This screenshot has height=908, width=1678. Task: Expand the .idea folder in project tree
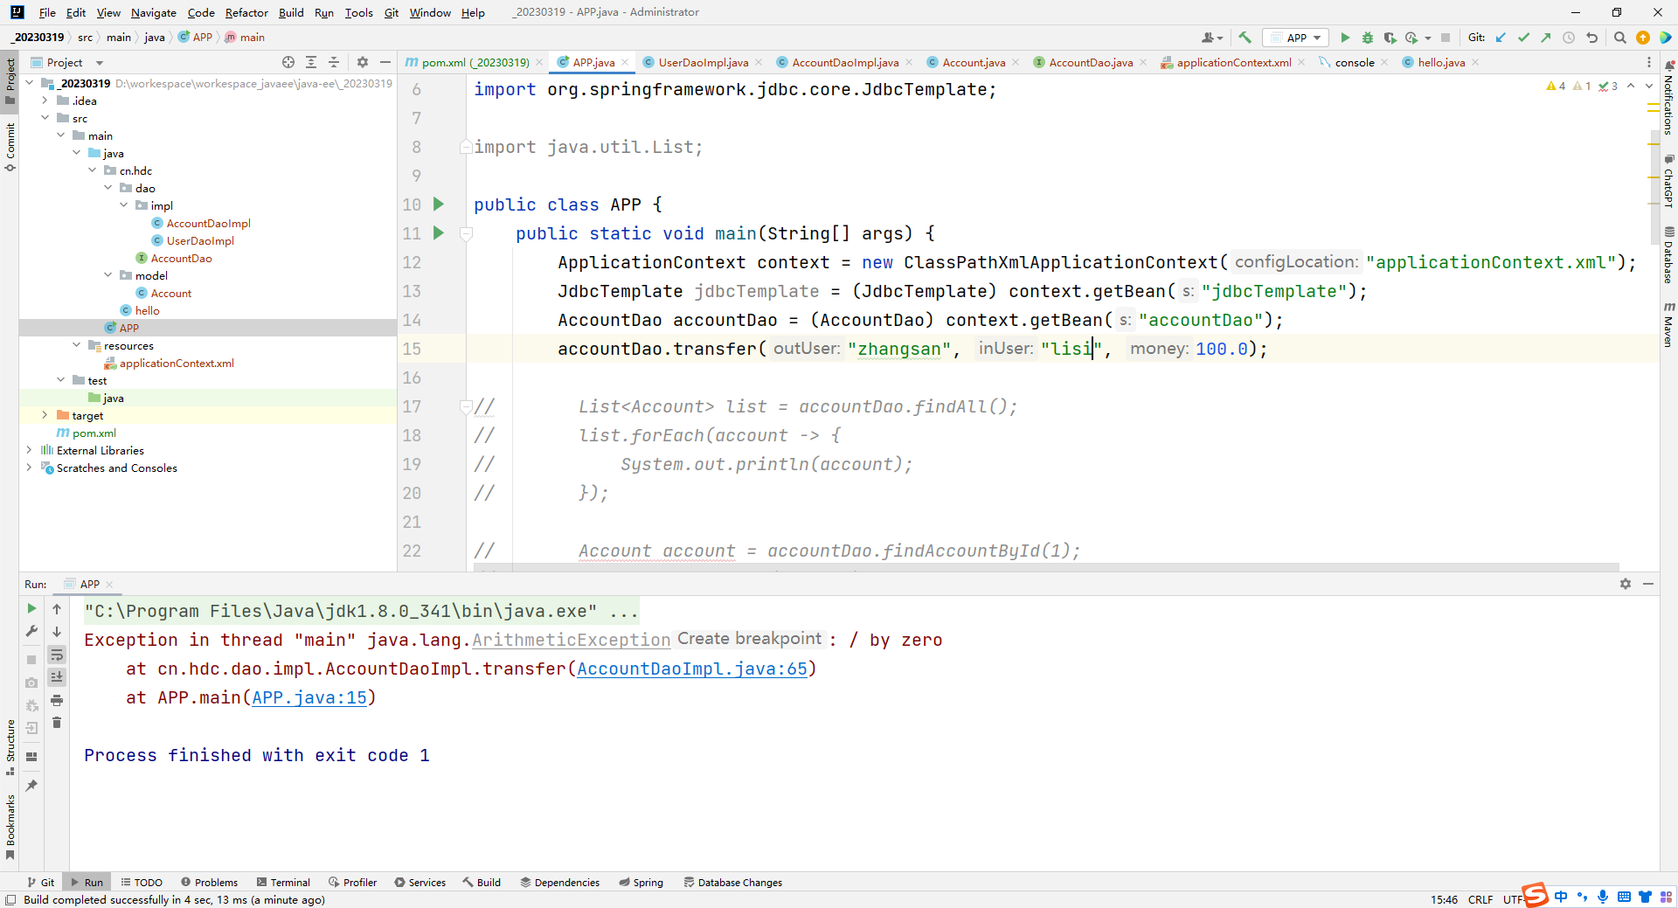(x=45, y=101)
